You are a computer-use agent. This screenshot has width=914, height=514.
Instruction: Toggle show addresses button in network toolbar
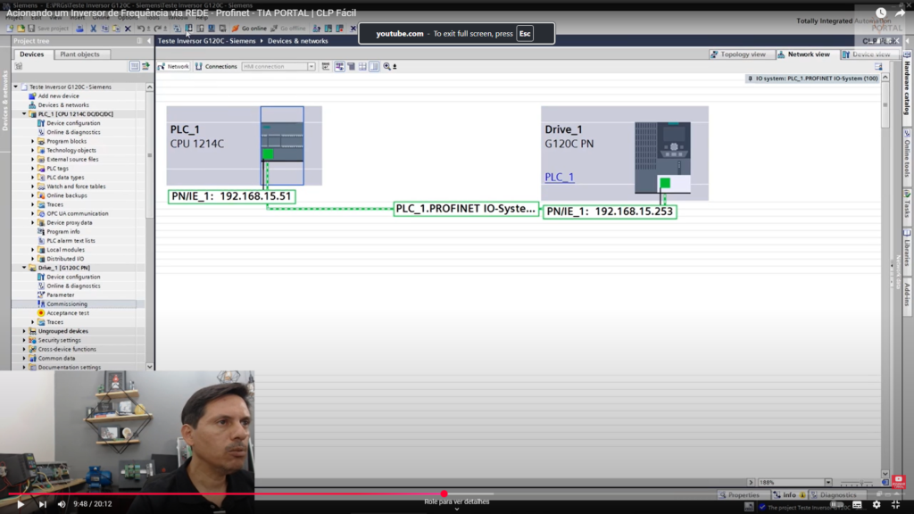[339, 66]
